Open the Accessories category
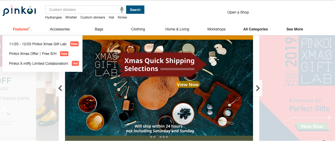335x141 pixels. [x=60, y=29]
